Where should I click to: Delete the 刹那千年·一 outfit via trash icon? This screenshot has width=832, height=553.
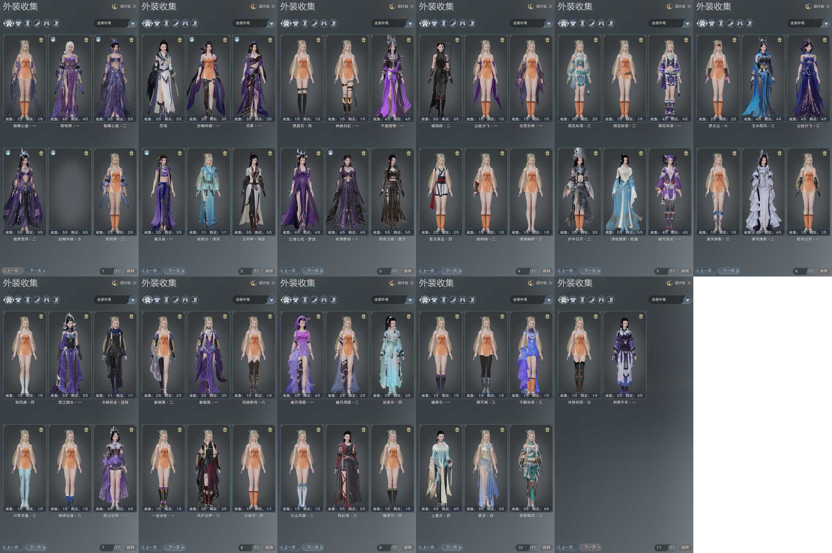(641, 317)
